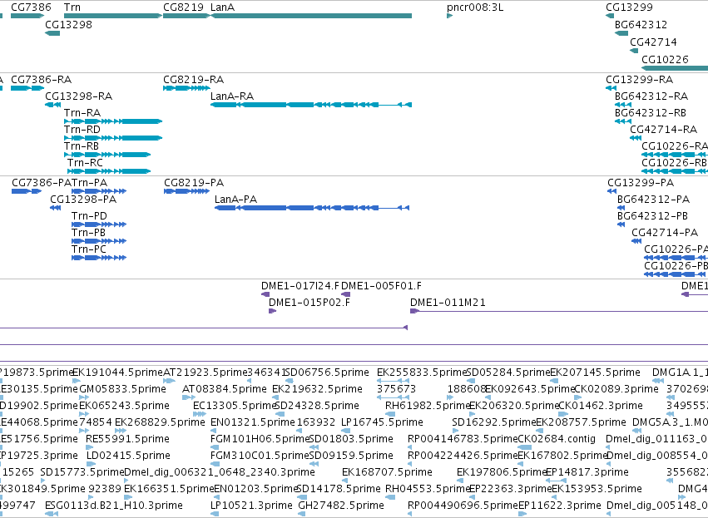
Task: Click the Trn-RC transcript
Action: tap(109, 171)
